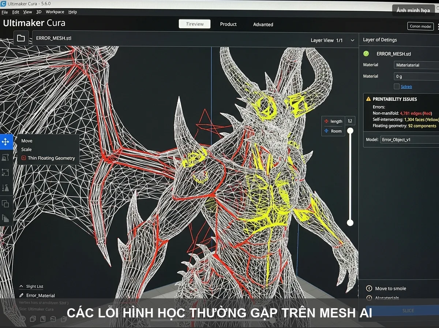Click the blue icon beside Room
The height and width of the screenshot is (328, 439).
(x=326, y=131)
